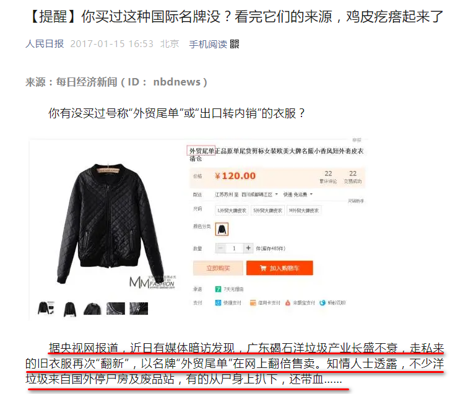450x394 pixels.
Task: Choose the black jacket color swatch
Action: click(222, 229)
